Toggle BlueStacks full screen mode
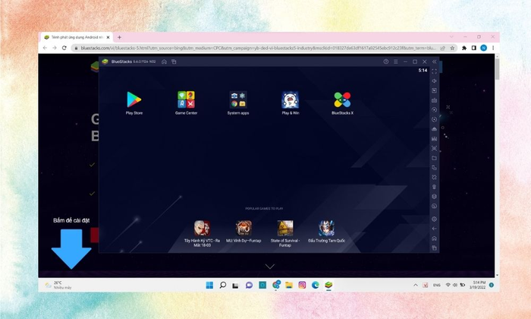Viewport: 531px width, 319px height. 434,71
